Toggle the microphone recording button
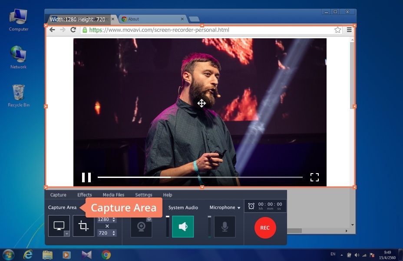Image resolution: width=403 pixels, height=261 pixels. coord(225,227)
